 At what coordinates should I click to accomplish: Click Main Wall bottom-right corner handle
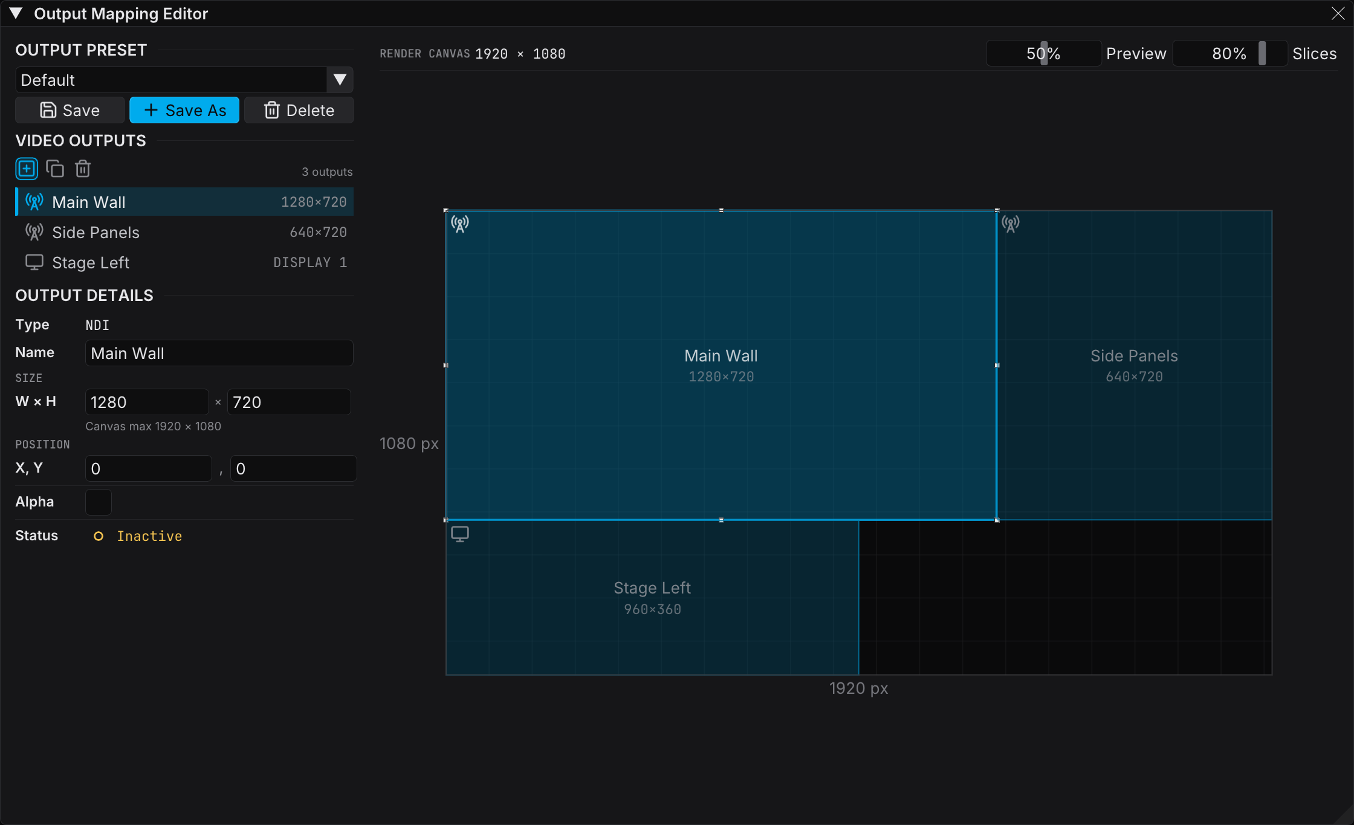click(x=997, y=520)
